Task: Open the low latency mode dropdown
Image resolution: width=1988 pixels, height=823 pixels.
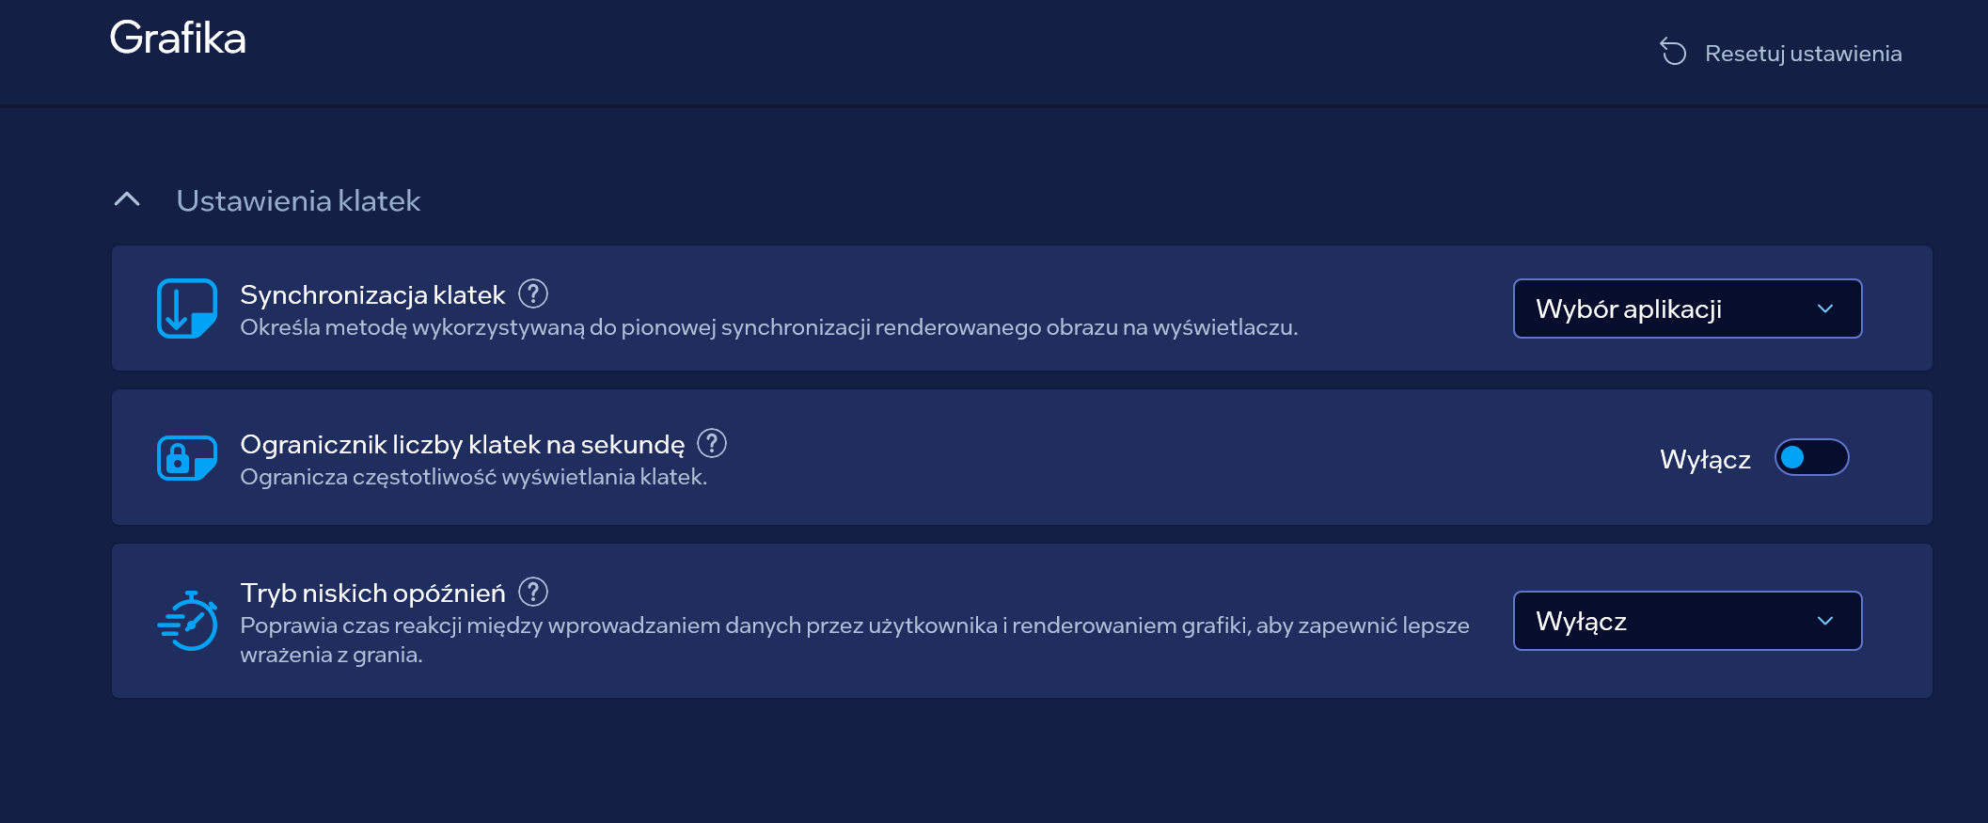Action: coord(1686,621)
